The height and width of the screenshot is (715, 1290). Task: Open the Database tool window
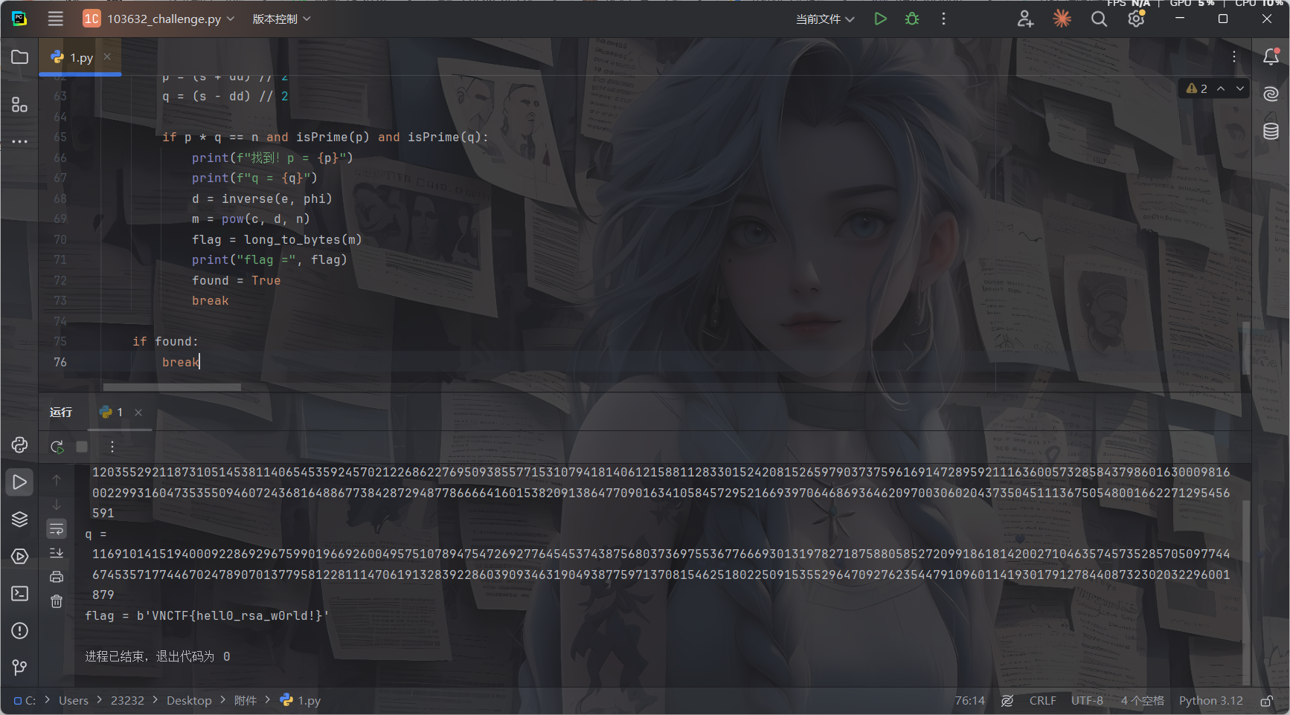1271,131
